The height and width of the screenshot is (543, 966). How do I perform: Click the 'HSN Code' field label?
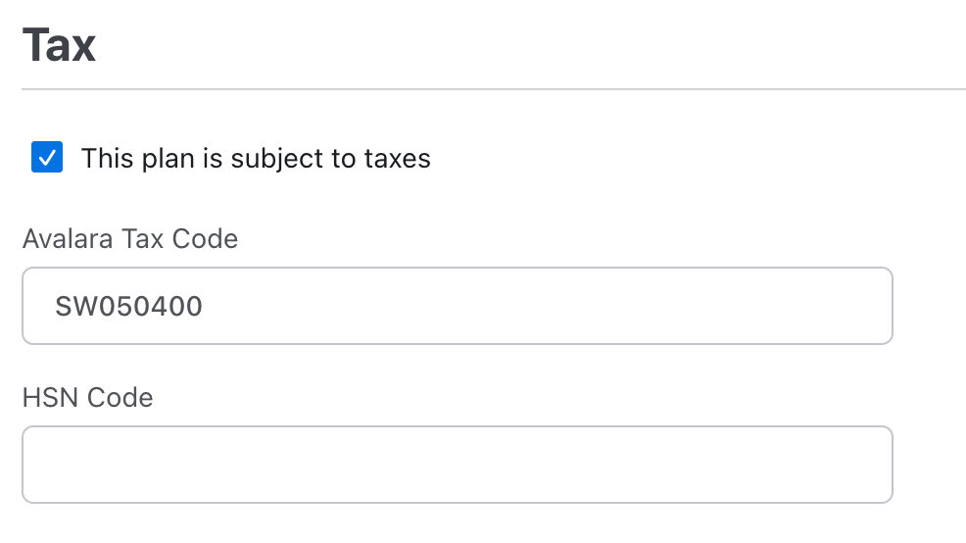(x=87, y=397)
